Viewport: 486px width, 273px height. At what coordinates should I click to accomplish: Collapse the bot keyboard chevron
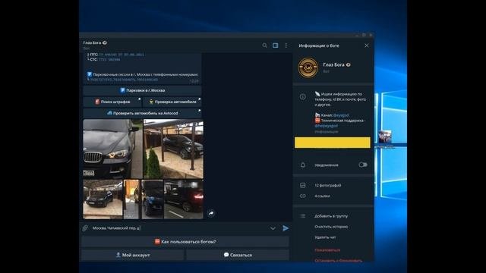tap(273, 228)
